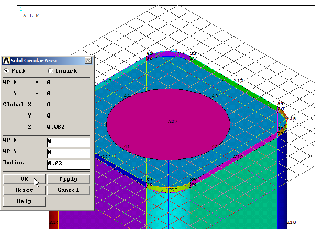The image size is (321, 235).
Task: Click the A21 area label
Action: 107,157
